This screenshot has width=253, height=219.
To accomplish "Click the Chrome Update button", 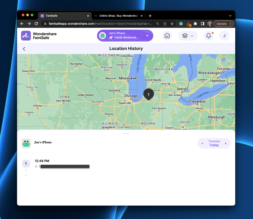I will tap(223, 24).
